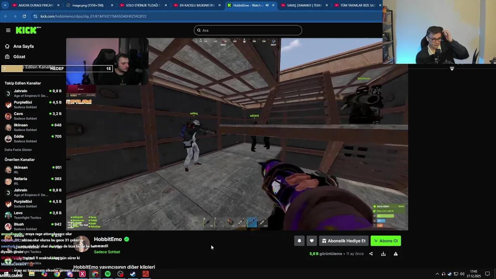Open the red X app in taskbar
The height and width of the screenshot is (279, 496).
[x=82, y=274]
